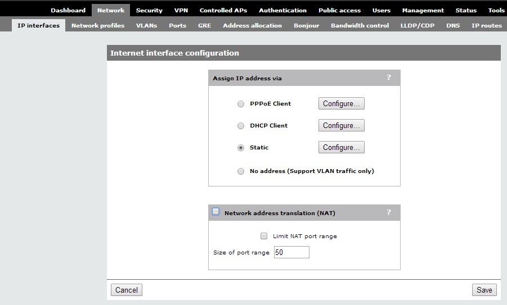The height and width of the screenshot is (305, 507).
Task: Open the Tools menu
Action: (496, 10)
